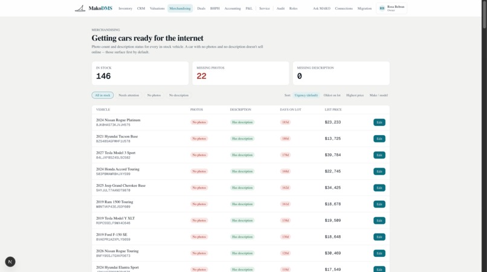Click the $22,745 list price
Screen dimensions: 487x272
(333, 171)
